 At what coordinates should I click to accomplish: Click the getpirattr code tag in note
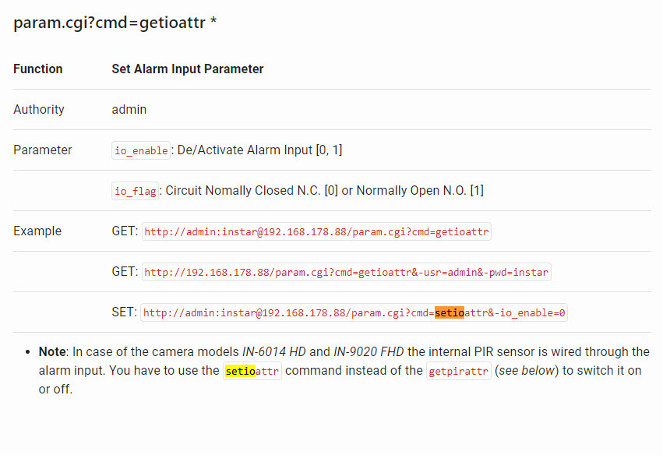coord(459,372)
